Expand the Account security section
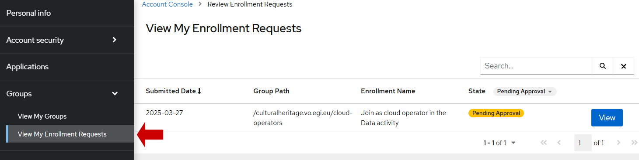This screenshot has width=639, height=160. (67, 40)
